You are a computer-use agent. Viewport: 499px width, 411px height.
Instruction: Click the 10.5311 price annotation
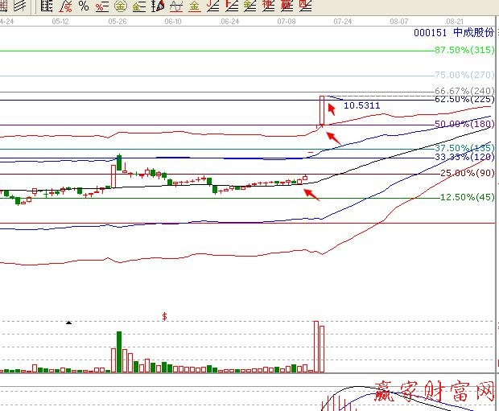point(361,105)
